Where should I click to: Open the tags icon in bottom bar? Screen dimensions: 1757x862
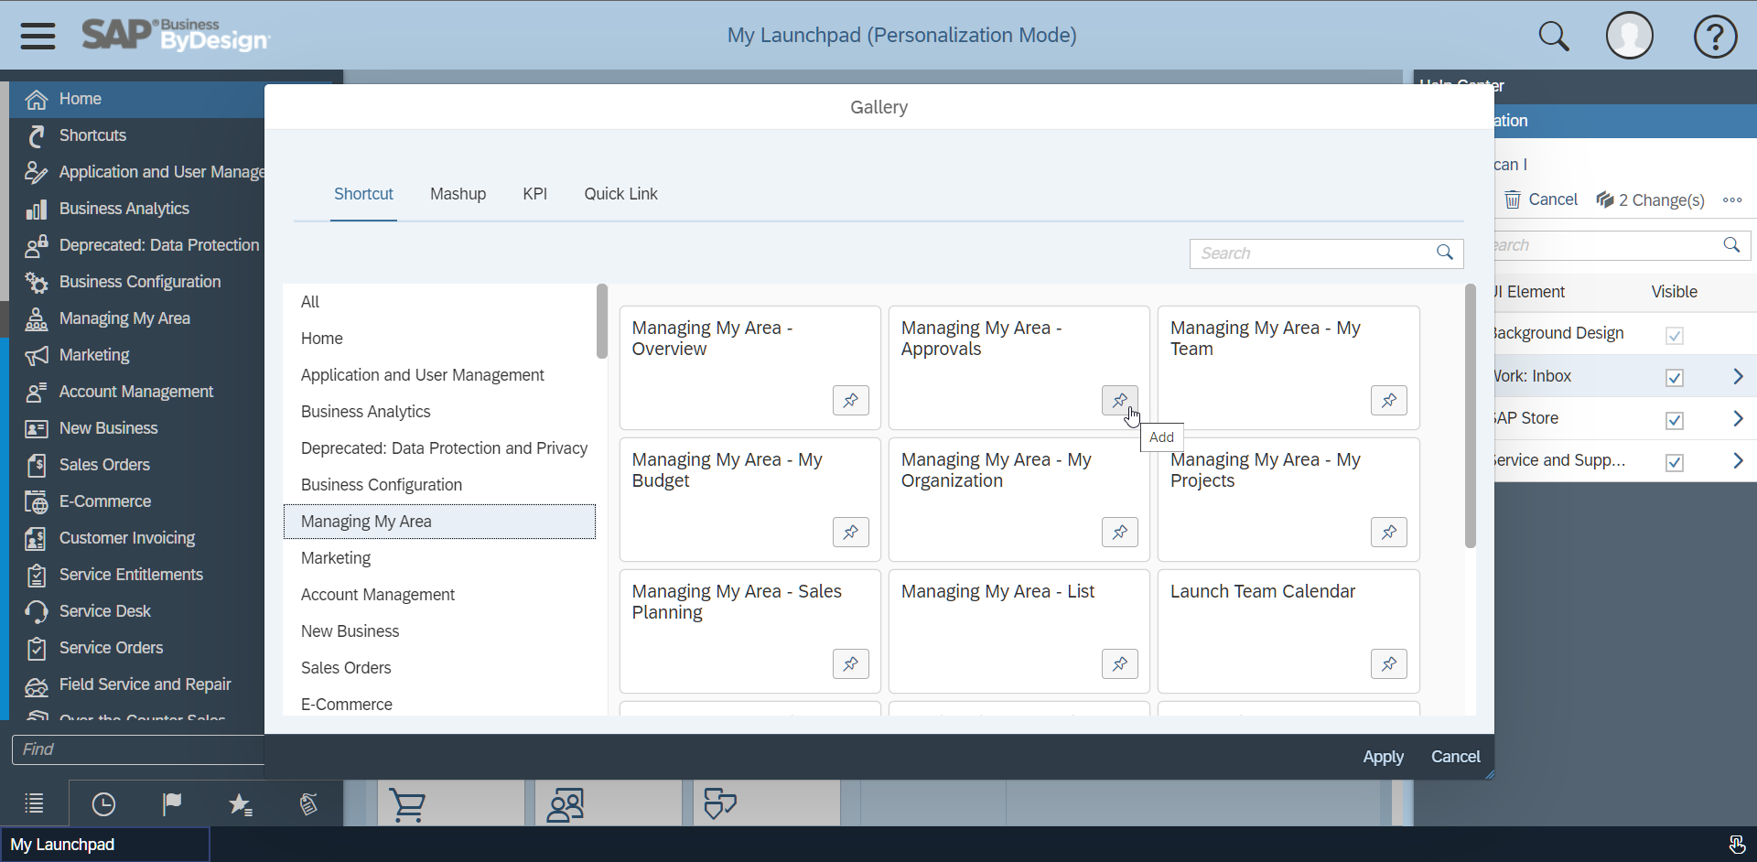click(308, 803)
